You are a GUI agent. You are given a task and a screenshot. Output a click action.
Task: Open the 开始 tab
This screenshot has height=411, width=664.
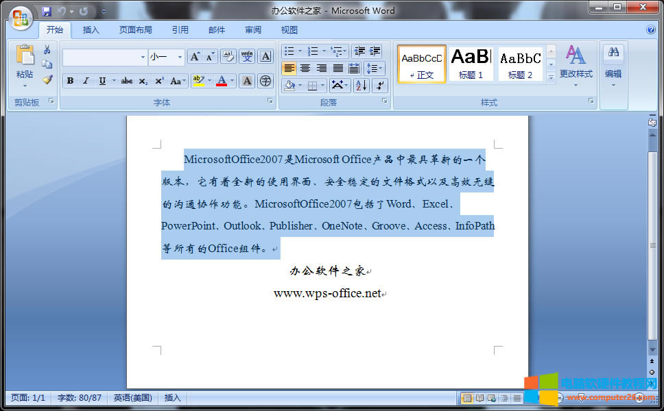[x=55, y=29]
